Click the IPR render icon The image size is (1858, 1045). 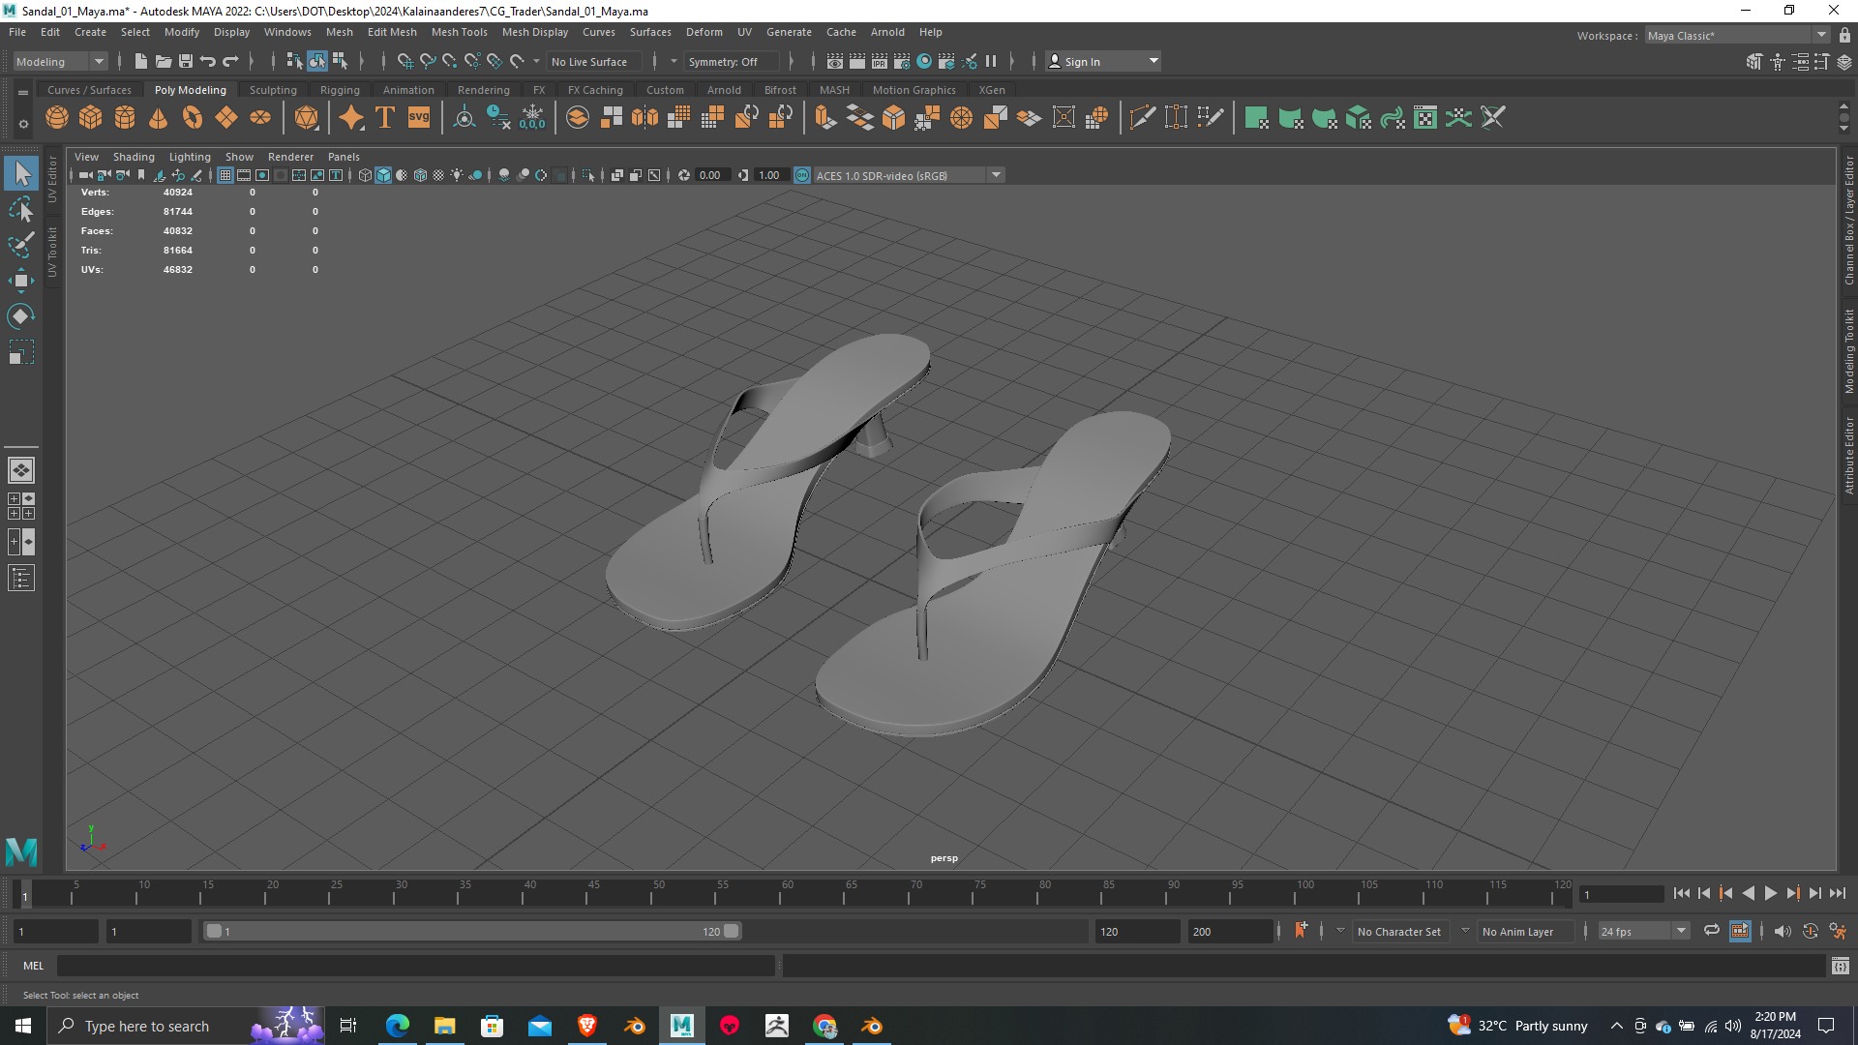coord(880,61)
